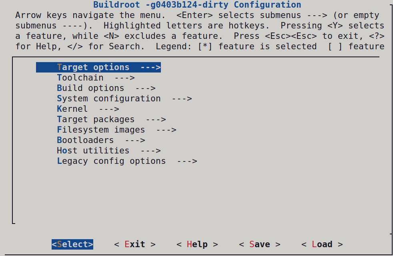This screenshot has width=393, height=256.
Task: Open Help from the bottom bar
Action: click(197, 244)
